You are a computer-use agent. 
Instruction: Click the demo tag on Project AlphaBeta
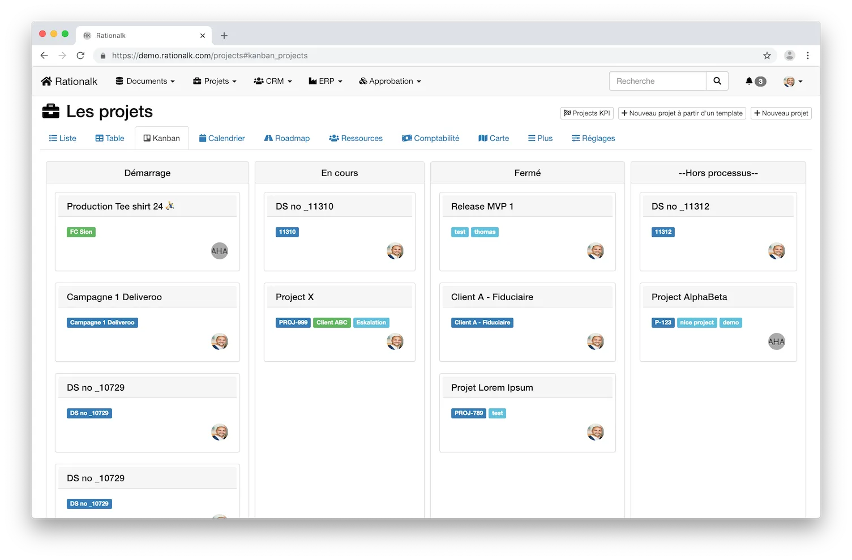[731, 322]
